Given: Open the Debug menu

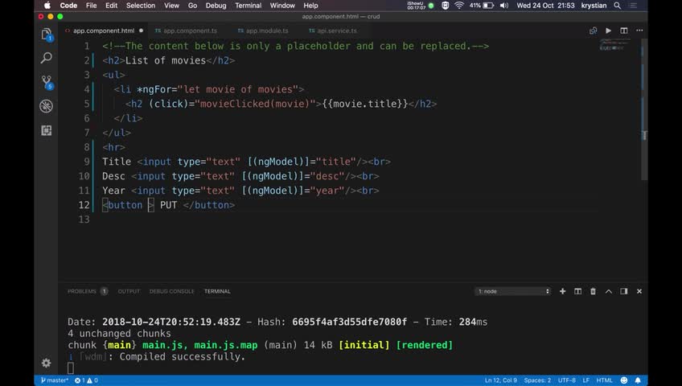Looking at the screenshot, I should (x=216, y=6).
